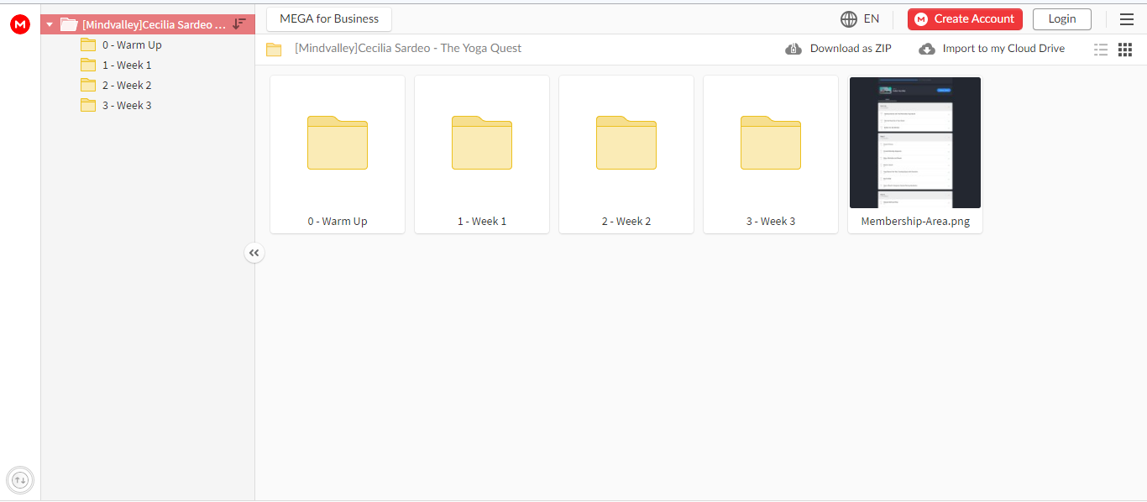Select 2 - Week 2 in folder tree
Viewport: 1147px width, 502px height.
tap(127, 85)
